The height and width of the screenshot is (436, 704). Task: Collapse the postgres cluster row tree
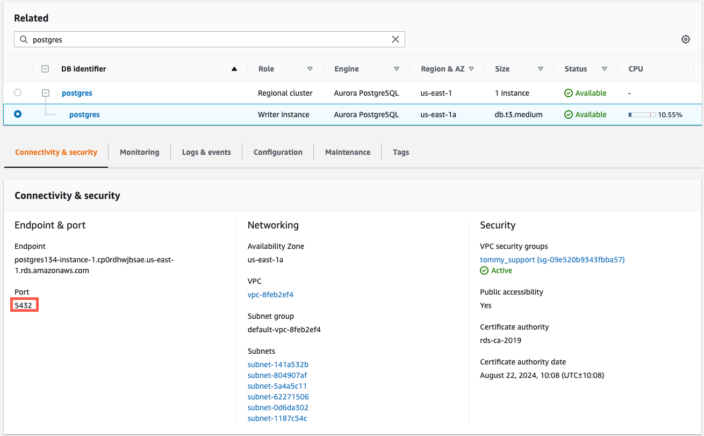point(46,93)
